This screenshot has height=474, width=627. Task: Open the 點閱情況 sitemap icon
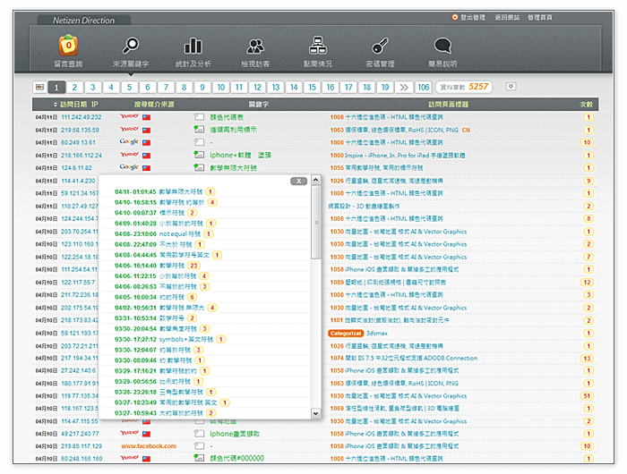click(317, 47)
